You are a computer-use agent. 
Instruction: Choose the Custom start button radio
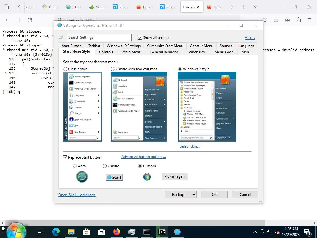(140, 166)
